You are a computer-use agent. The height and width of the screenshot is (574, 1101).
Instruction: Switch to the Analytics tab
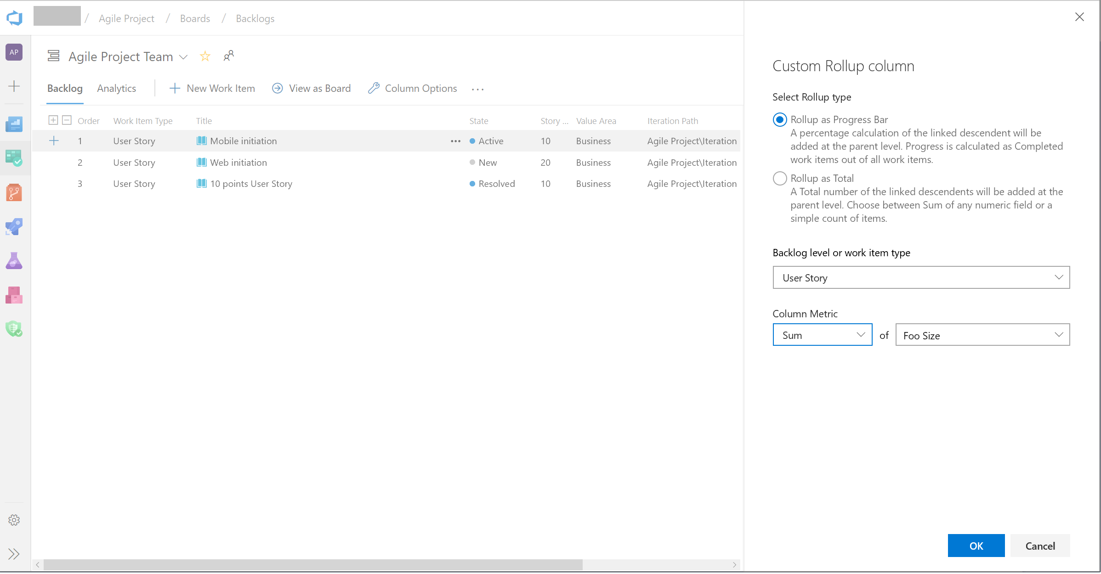click(x=117, y=88)
